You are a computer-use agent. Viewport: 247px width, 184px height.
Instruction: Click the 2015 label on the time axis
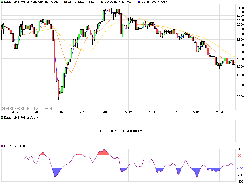pos(197,112)
